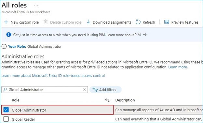
Task: Click the circular Refresh icon
Action: pyautogui.click(x=138, y=22)
